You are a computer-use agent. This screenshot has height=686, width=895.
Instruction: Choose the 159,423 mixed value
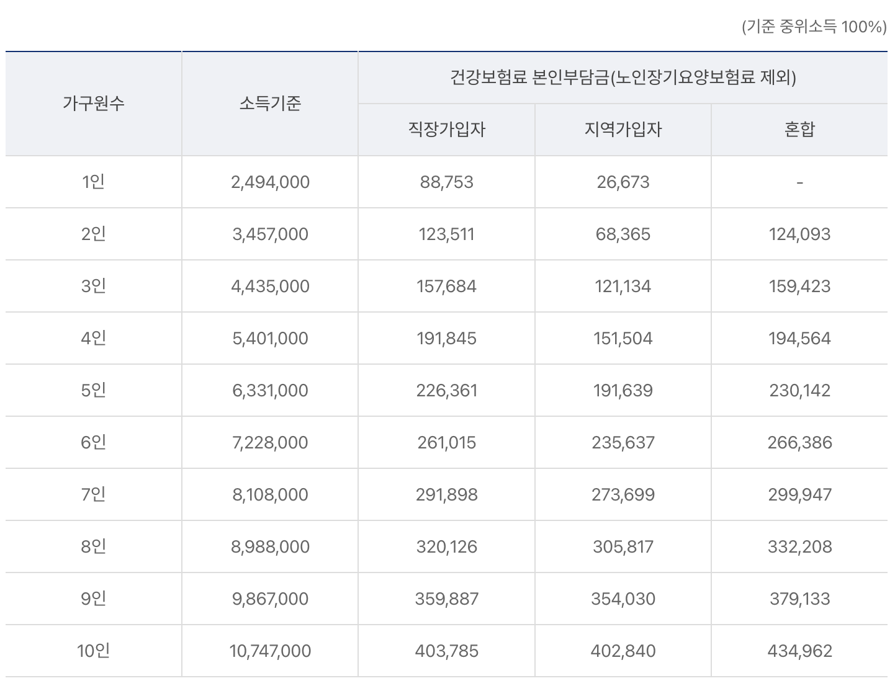tap(799, 286)
